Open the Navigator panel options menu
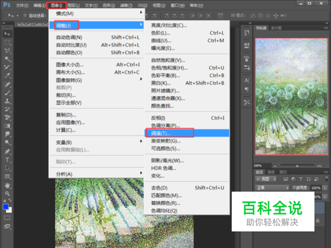 pyautogui.click(x=326, y=28)
